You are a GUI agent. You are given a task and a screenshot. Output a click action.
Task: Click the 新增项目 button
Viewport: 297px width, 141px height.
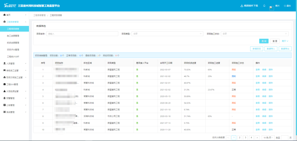click(x=257, y=49)
